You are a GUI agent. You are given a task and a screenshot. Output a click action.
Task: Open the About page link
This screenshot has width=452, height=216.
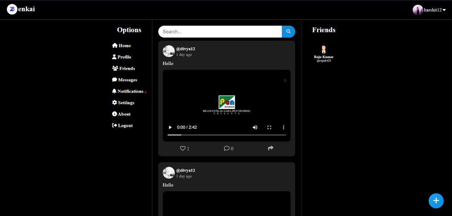coord(121,114)
